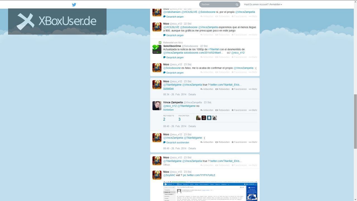The width and height of the screenshot is (357, 201).
Task: Open Mehr menu on Nico's 'es falso' tweet
Action: tap(253, 72)
